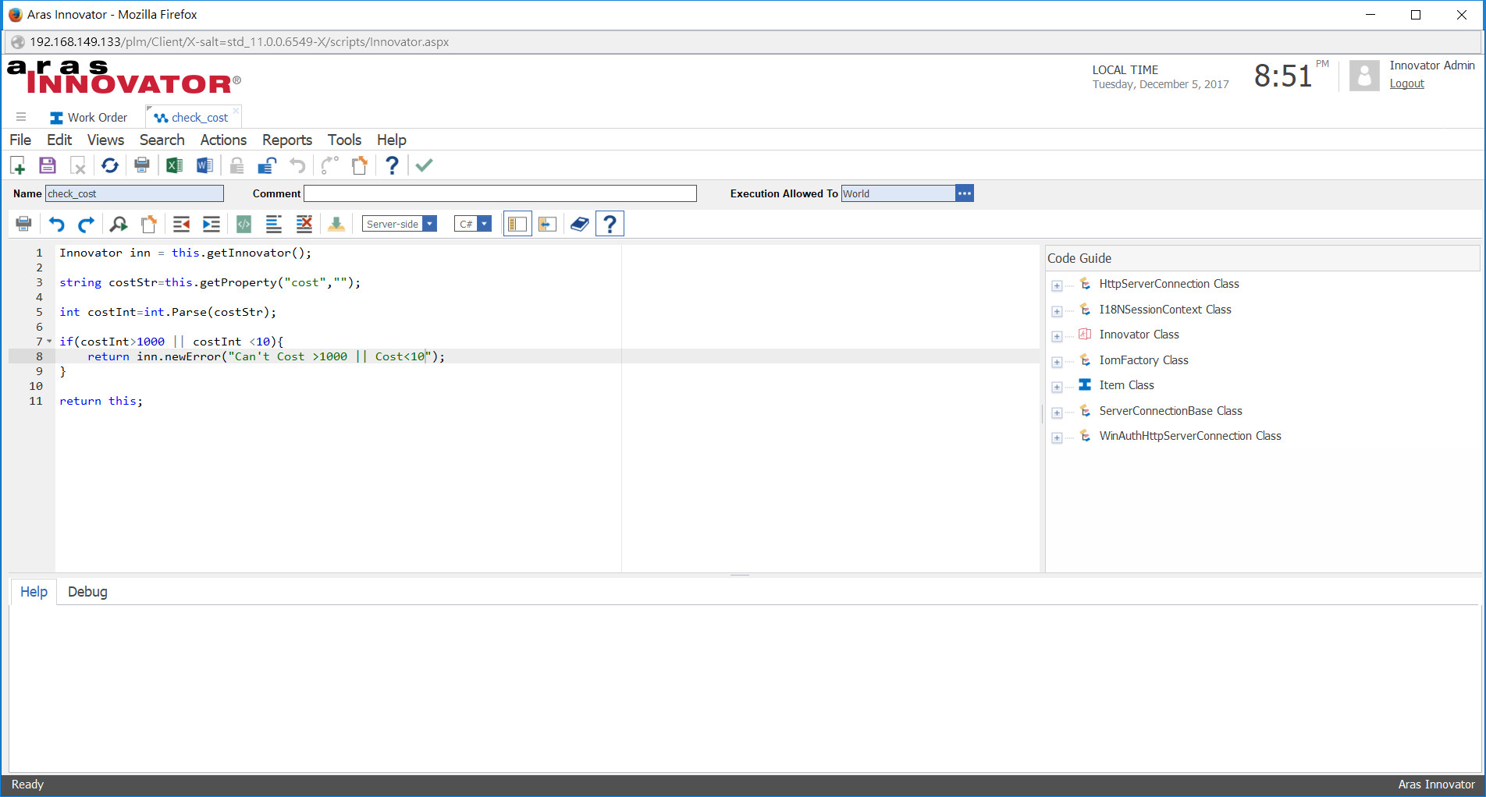Click the grayed-out Promote icon
This screenshot has height=797, width=1486.
coord(329,165)
